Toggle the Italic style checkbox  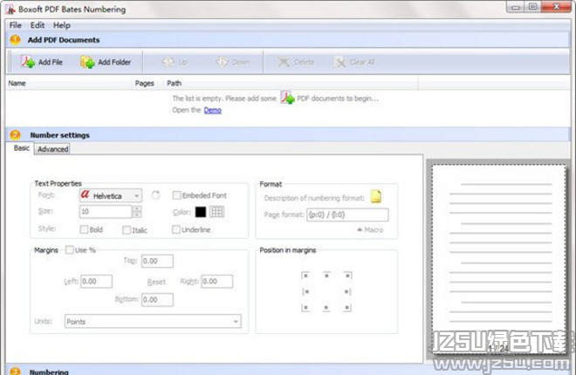click(x=127, y=230)
